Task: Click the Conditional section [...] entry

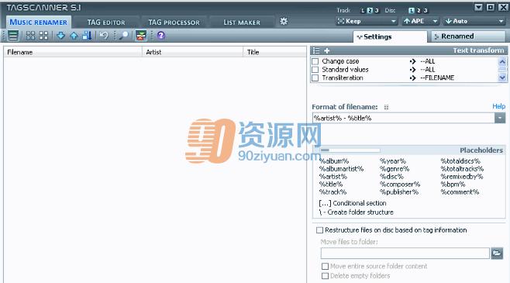Action: [352, 203]
